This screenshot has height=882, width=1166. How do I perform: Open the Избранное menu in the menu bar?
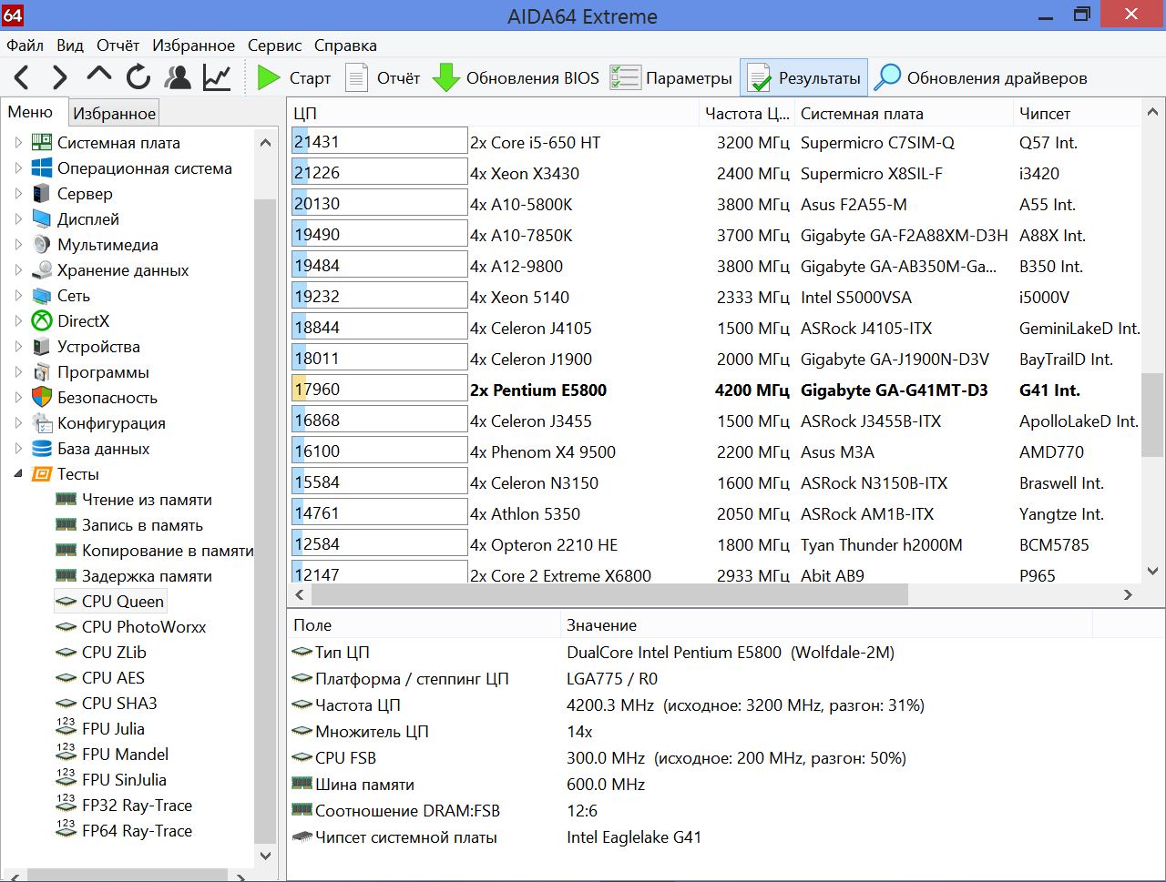(x=193, y=46)
